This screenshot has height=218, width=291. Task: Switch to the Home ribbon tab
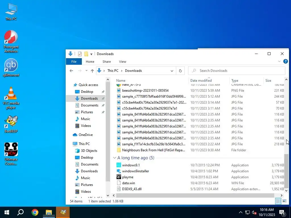click(x=90, y=62)
